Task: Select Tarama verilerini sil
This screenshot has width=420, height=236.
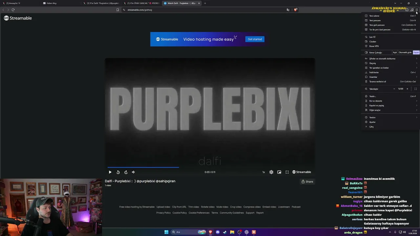Action: 390,82
